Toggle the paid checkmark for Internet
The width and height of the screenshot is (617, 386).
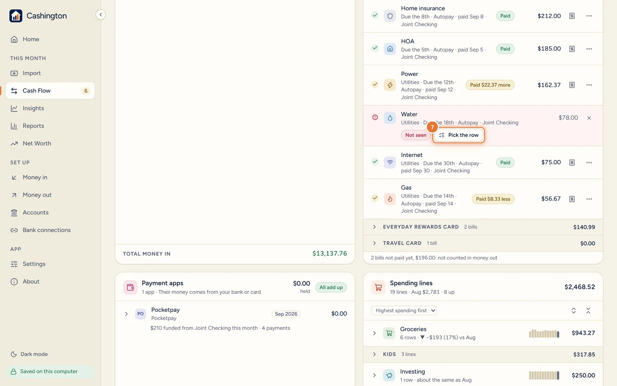click(375, 162)
